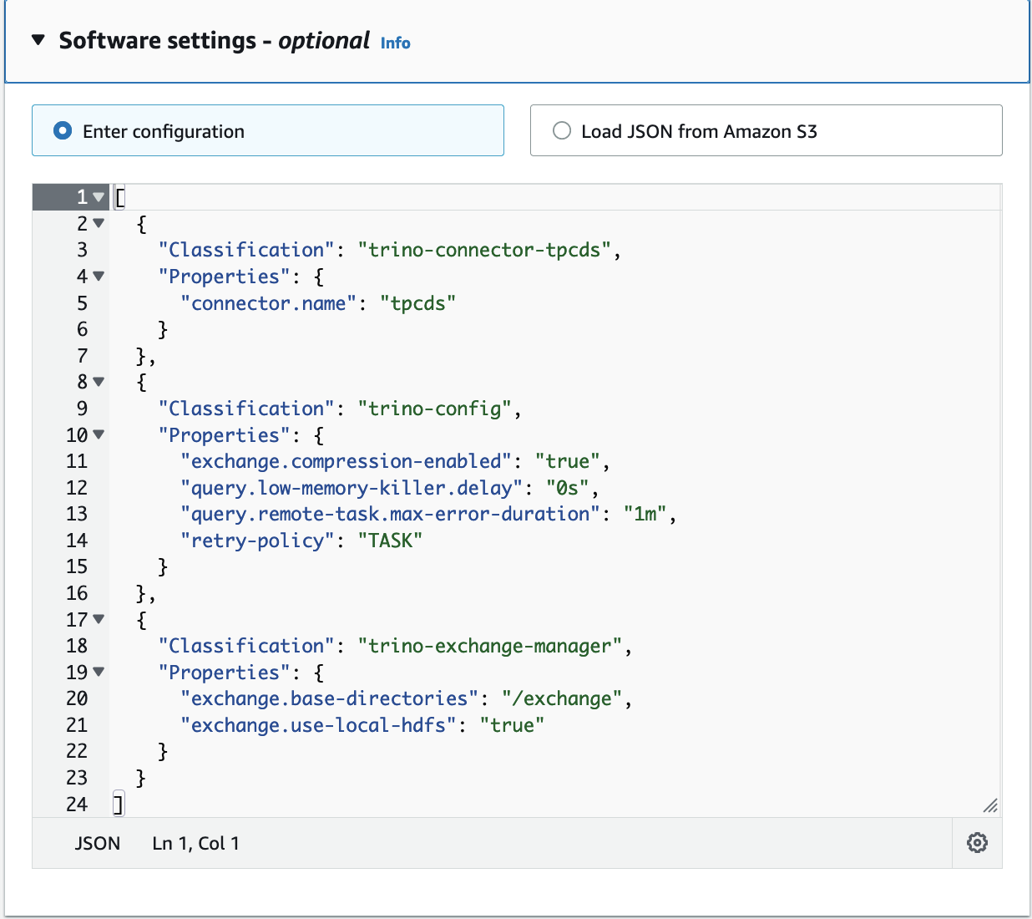Collapse the Properties block on line 19

point(99,672)
